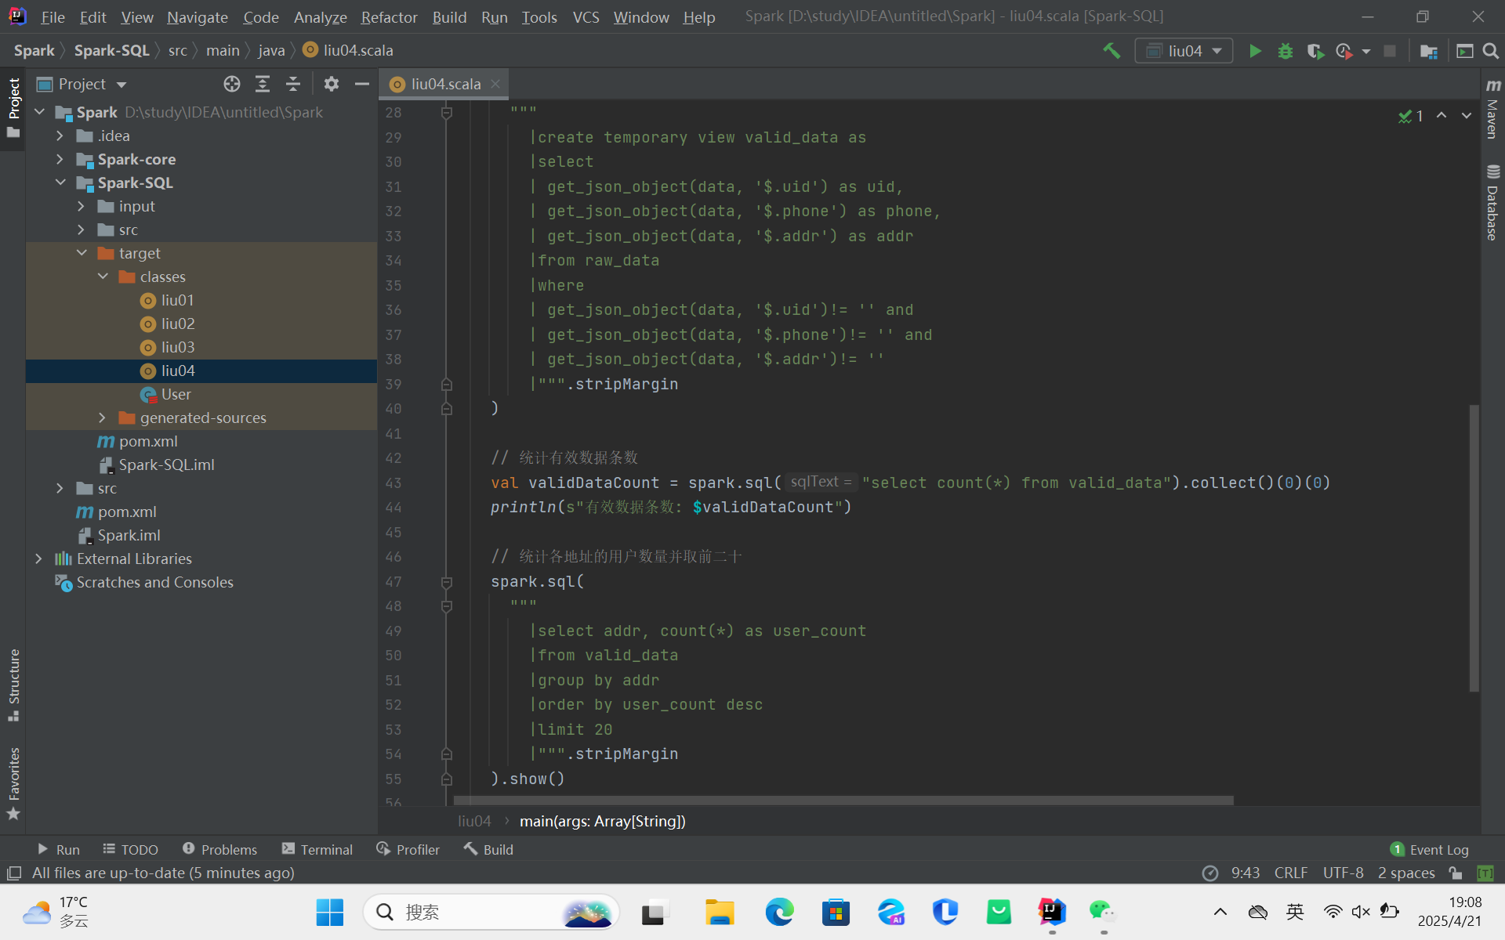The image size is (1505, 940).
Task: Toggle the Maven tool window sidebar button
Action: pos(1492,110)
